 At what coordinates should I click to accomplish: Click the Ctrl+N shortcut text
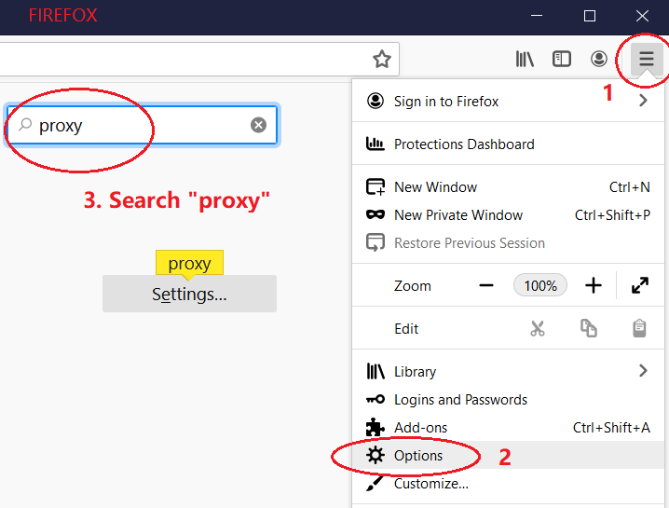tap(629, 187)
